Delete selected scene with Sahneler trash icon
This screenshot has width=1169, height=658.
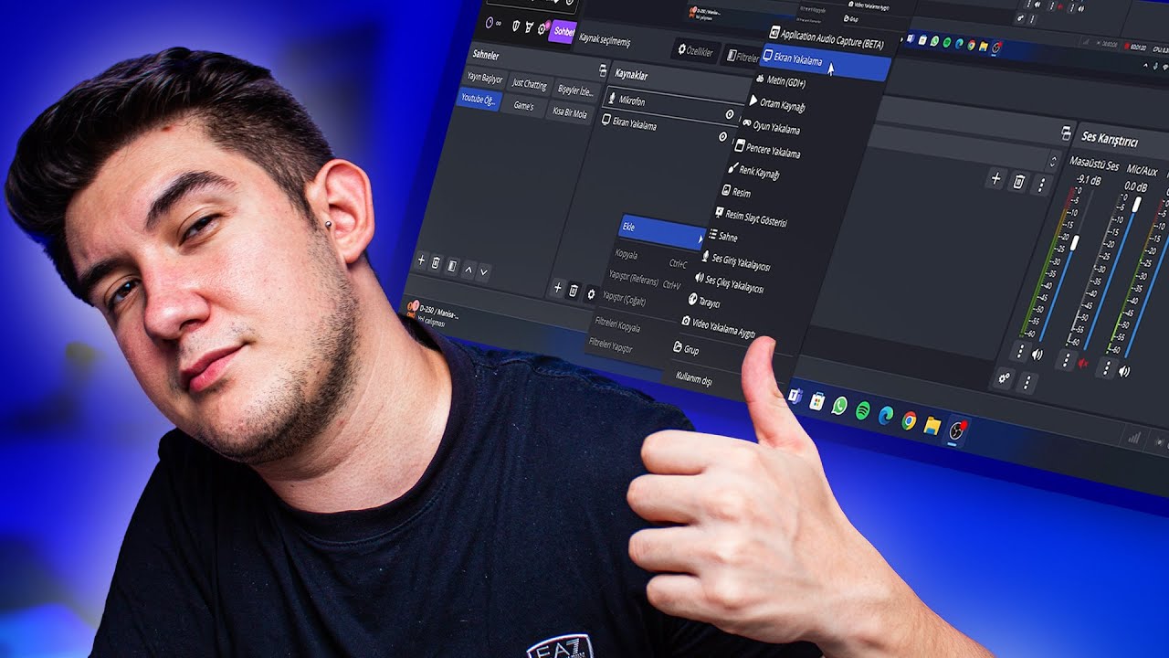[437, 263]
